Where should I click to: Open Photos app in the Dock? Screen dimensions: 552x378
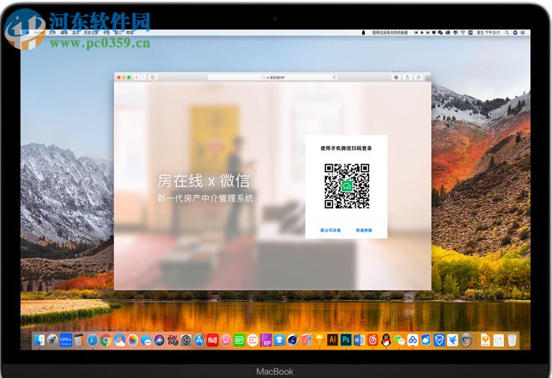click(x=133, y=340)
